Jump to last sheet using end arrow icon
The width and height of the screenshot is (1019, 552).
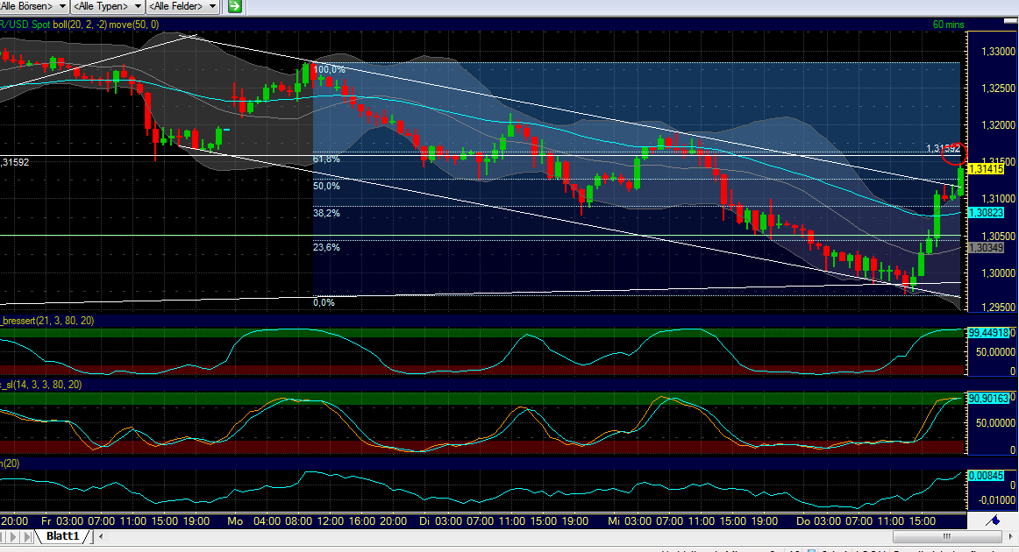pyautogui.click(x=26, y=536)
